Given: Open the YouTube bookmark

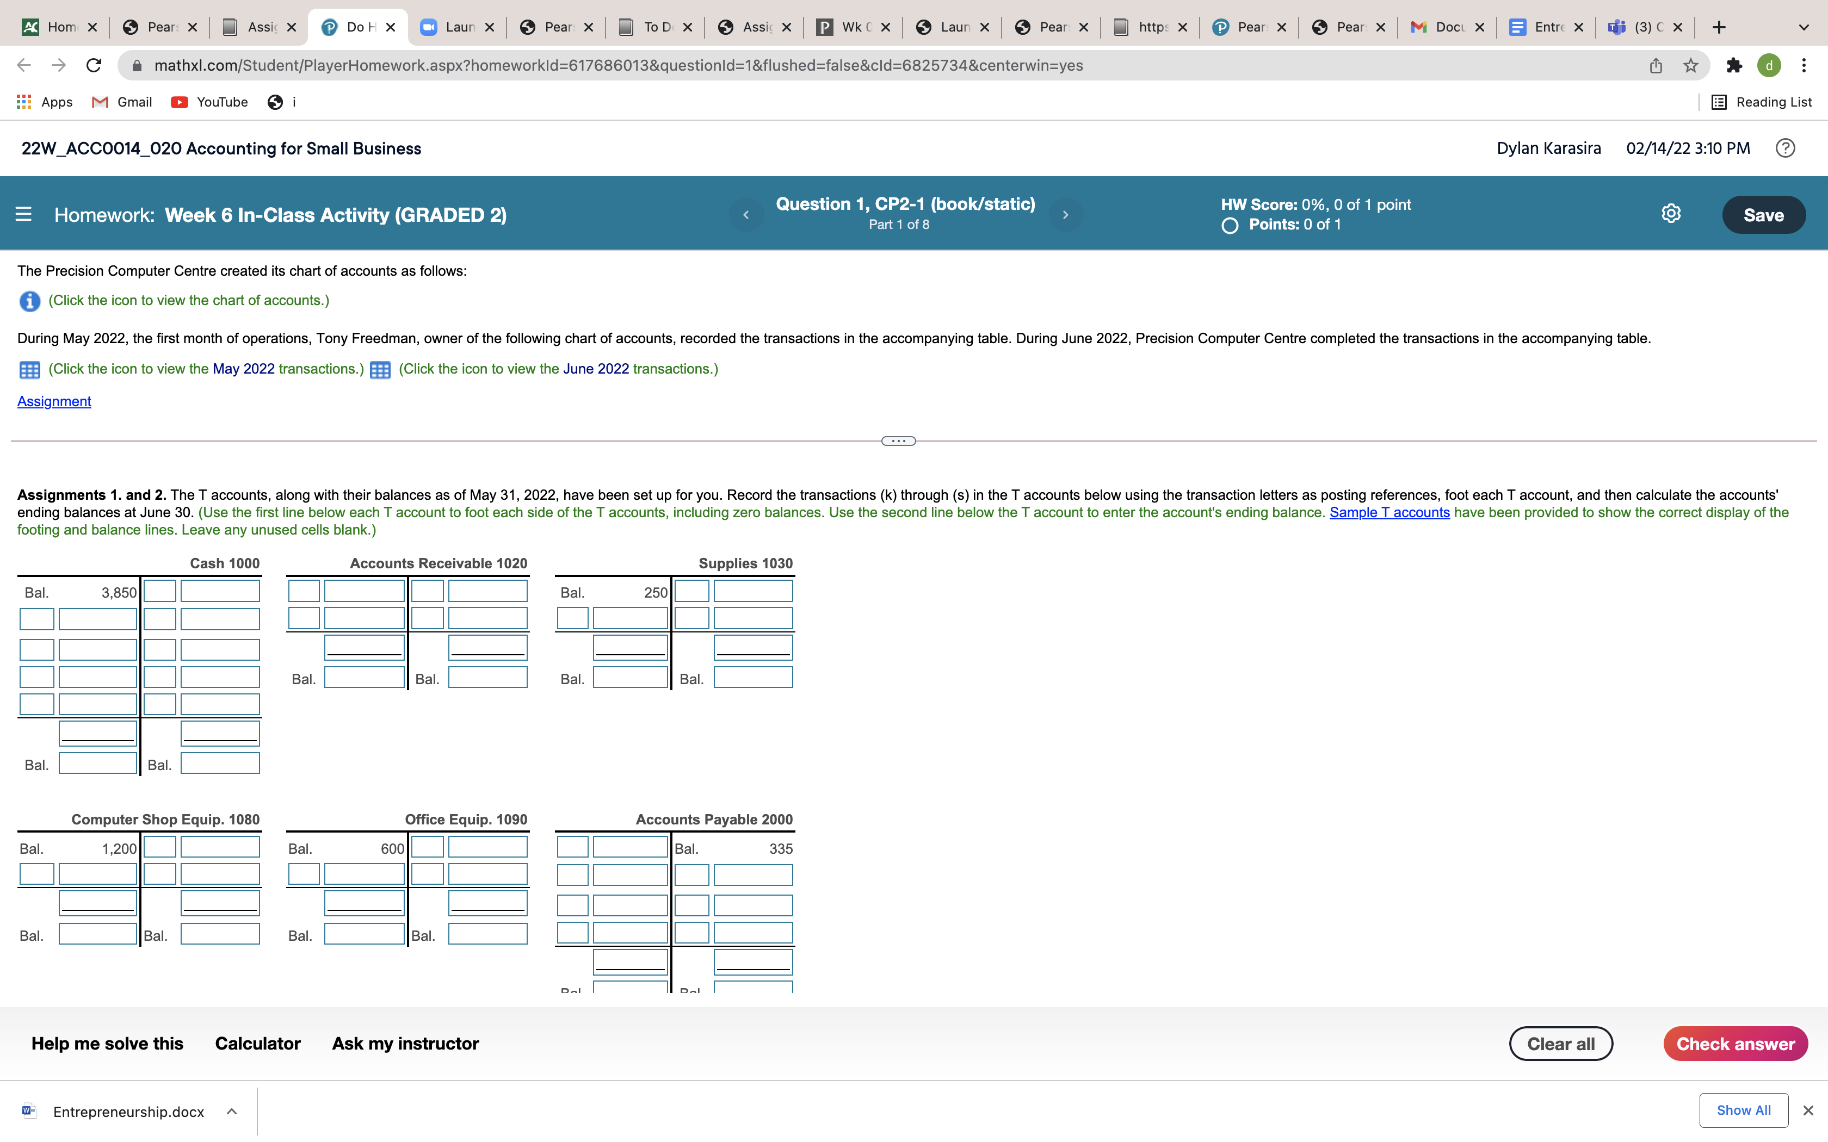Looking at the screenshot, I should pos(210,102).
